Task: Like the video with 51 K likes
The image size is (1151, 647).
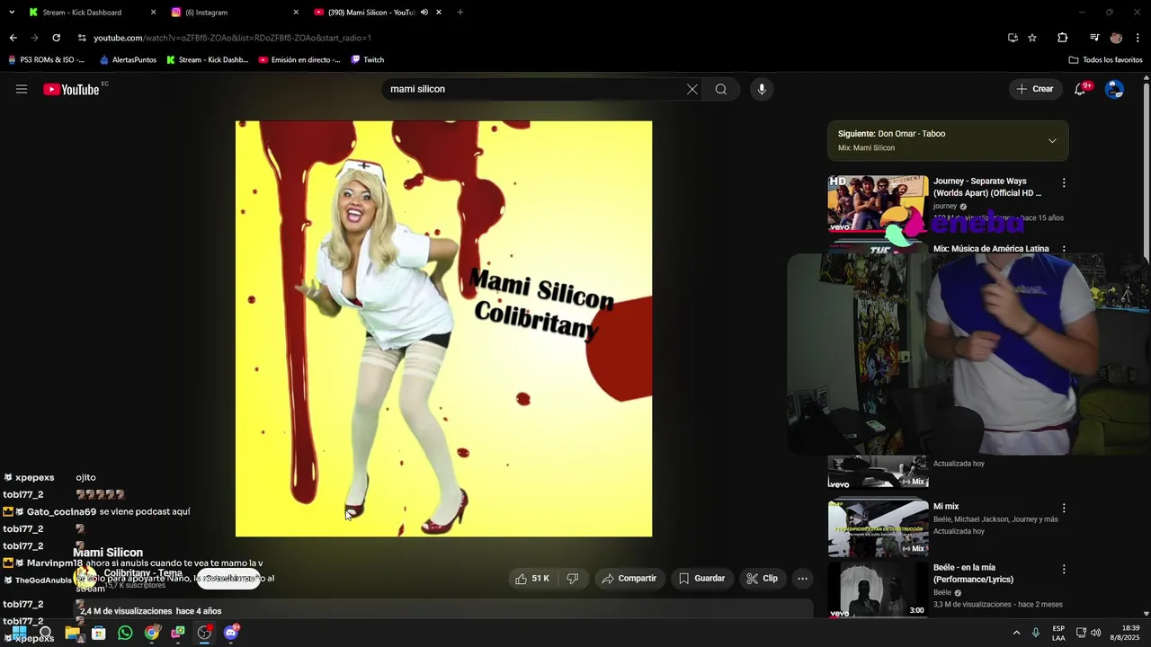Action: coord(532,579)
